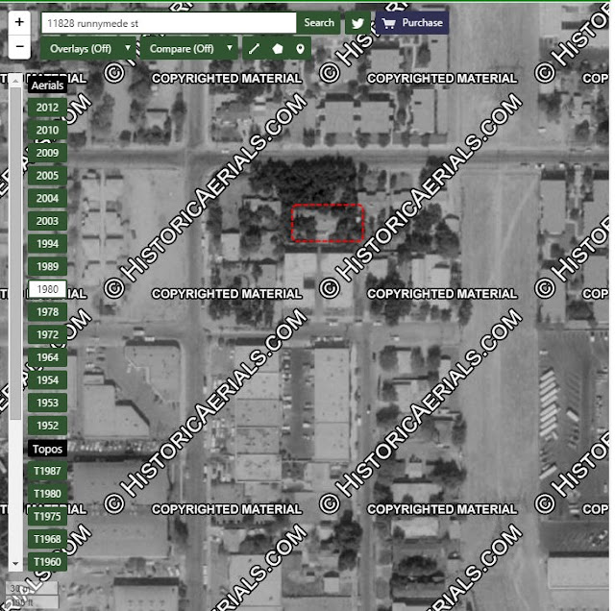
Task: Expand the Compare (Off) dropdown
Action: pos(189,49)
